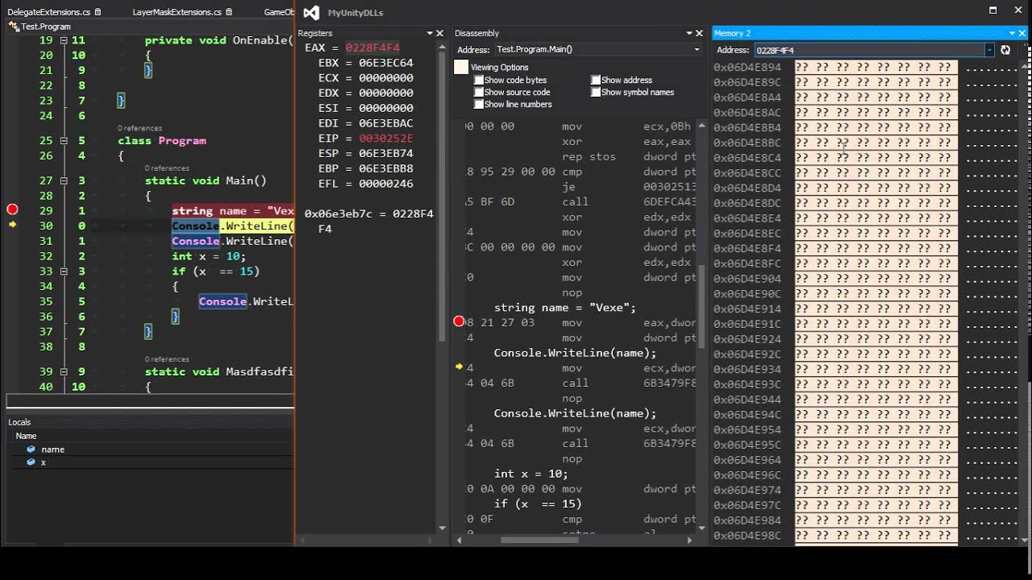
Task: Click Disassembly horizontal scroll right arrow
Action: click(x=689, y=540)
